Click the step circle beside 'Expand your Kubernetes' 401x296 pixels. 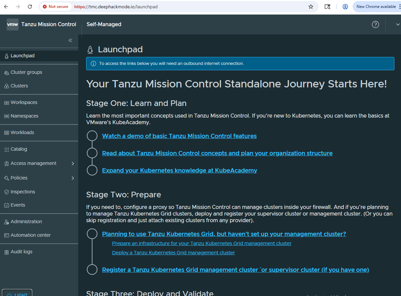(92, 170)
